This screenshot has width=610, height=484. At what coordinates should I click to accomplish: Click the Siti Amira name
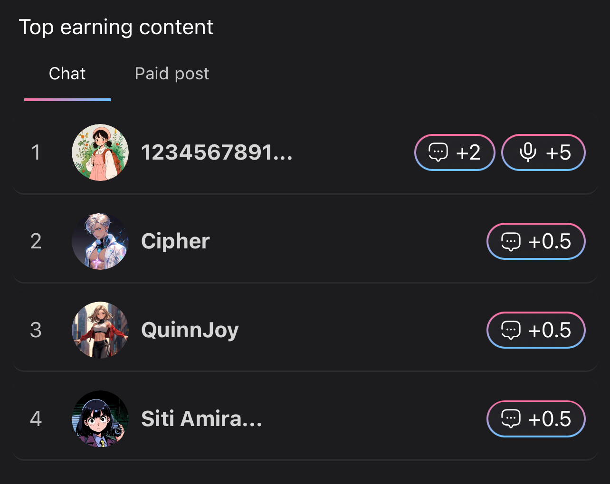201,419
